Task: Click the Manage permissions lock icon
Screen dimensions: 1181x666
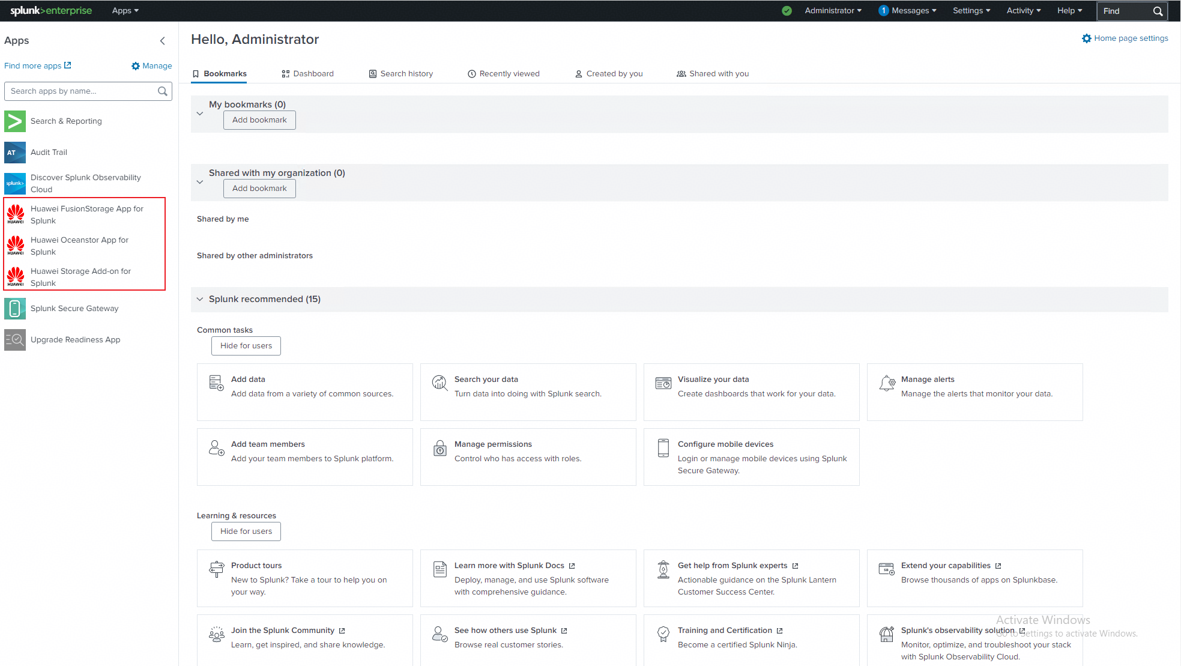Action: [440, 448]
